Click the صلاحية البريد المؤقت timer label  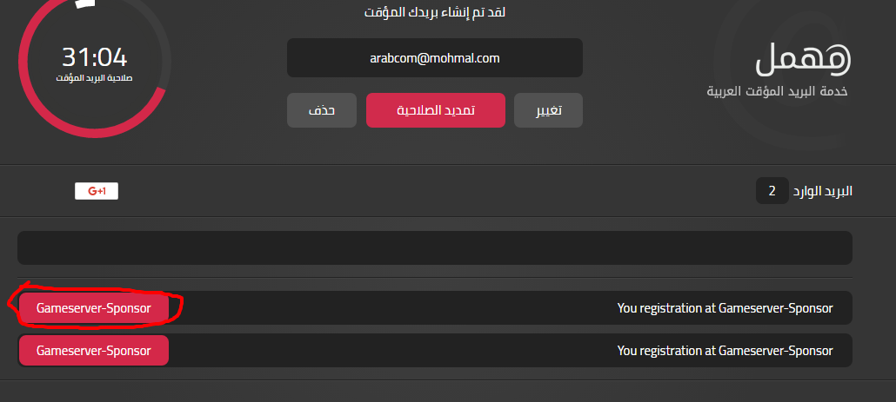(x=94, y=78)
